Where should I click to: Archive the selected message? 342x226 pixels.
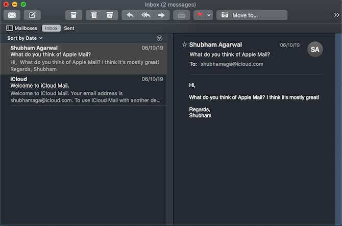pos(74,15)
